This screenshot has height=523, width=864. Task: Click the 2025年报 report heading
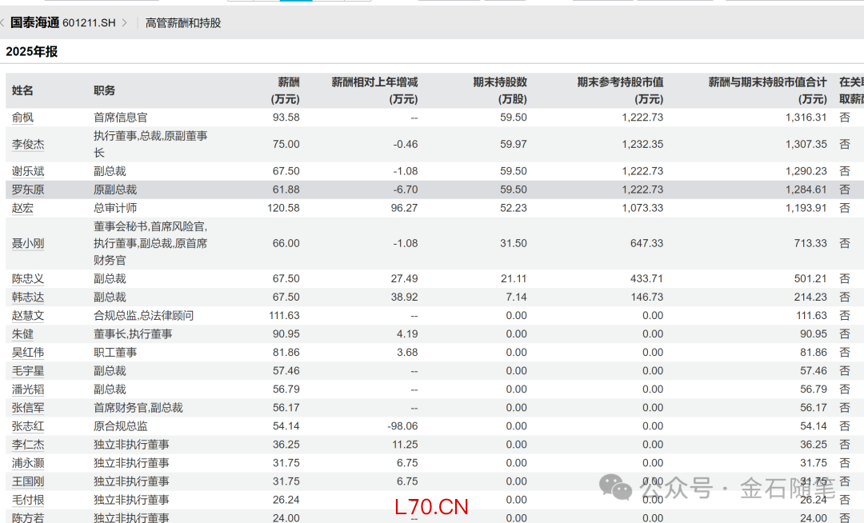pos(32,52)
